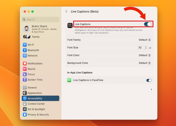
Task: Select the Network globe icon
Action: 25,55
